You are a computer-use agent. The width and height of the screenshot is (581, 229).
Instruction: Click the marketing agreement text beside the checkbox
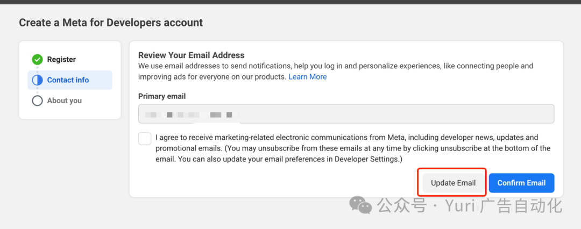(353, 148)
